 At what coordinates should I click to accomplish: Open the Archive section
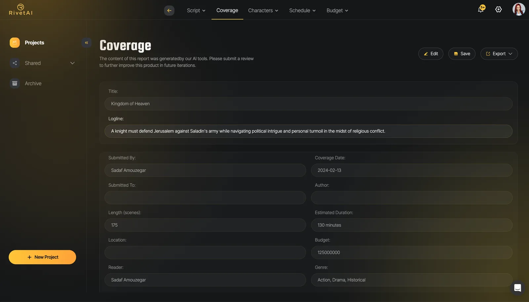coord(33,84)
